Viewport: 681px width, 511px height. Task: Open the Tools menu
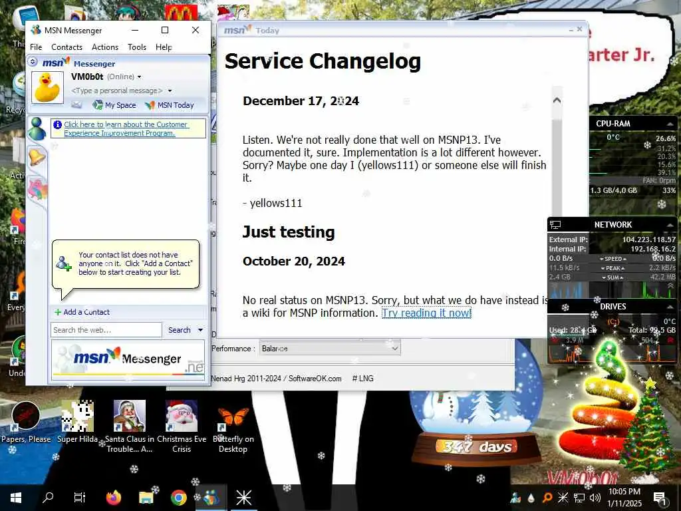[x=137, y=47]
